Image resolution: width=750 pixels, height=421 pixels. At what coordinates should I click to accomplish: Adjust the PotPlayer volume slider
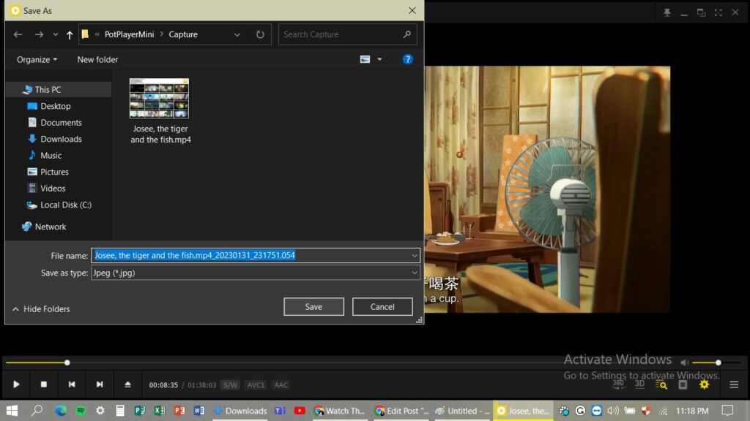(x=716, y=363)
